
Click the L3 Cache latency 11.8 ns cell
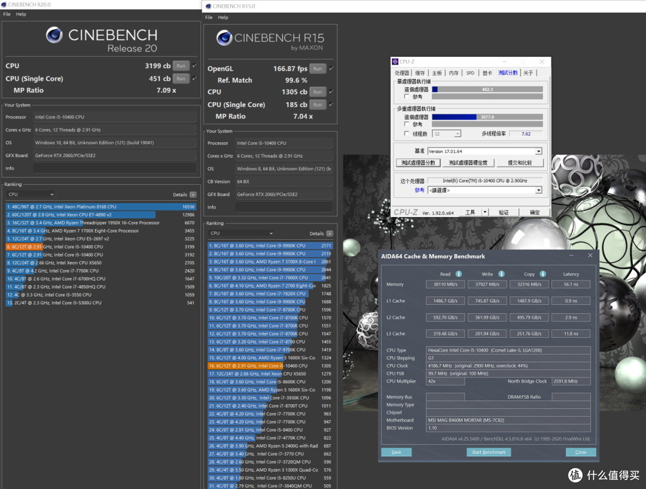(x=571, y=334)
